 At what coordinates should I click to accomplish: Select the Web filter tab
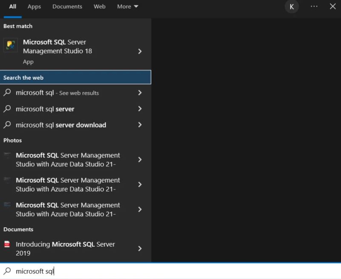pyautogui.click(x=99, y=6)
